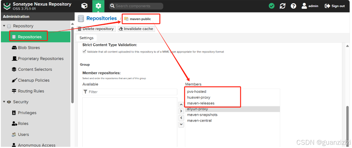Select maven-snapshots in Members list
This screenshot has width=352, height=148.
click(232, 115)
